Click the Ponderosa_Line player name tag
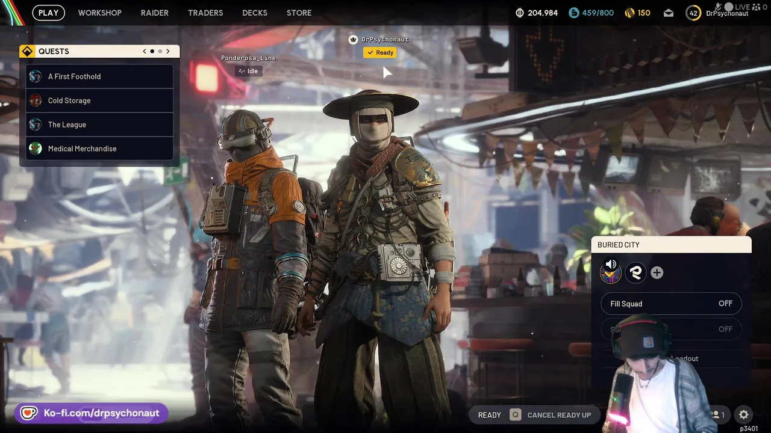 click(x=248, y=58)
